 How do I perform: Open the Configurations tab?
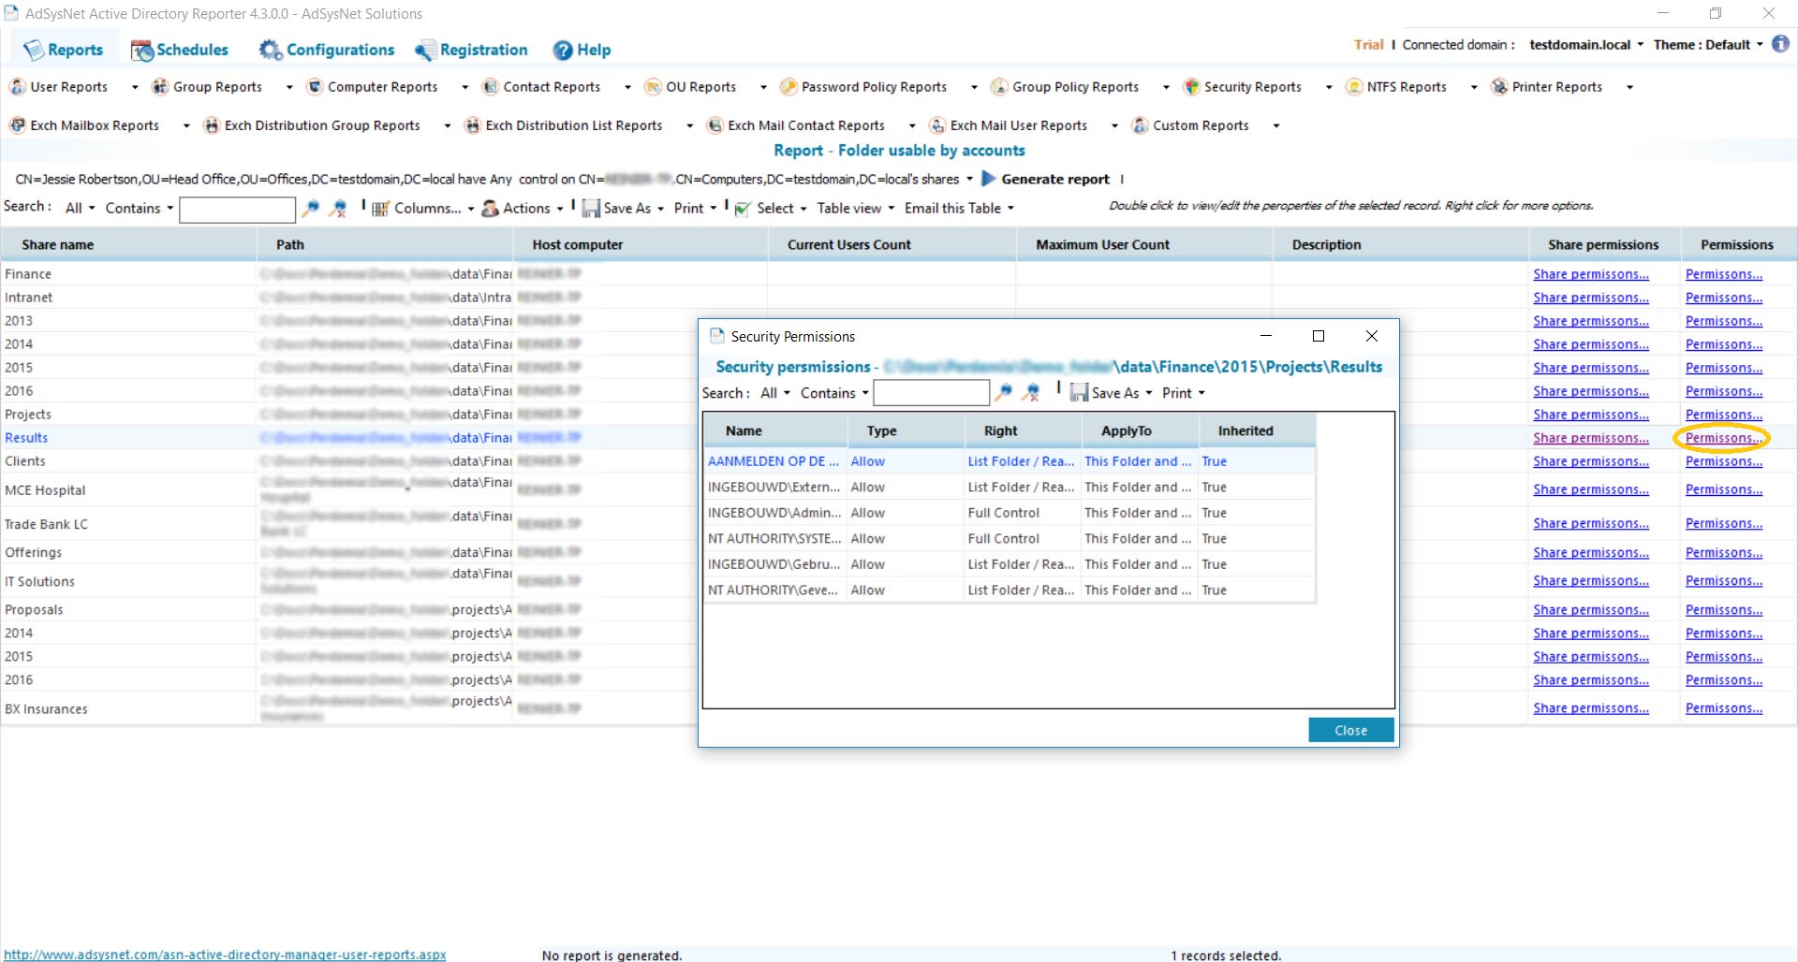[x=327, y=50]
